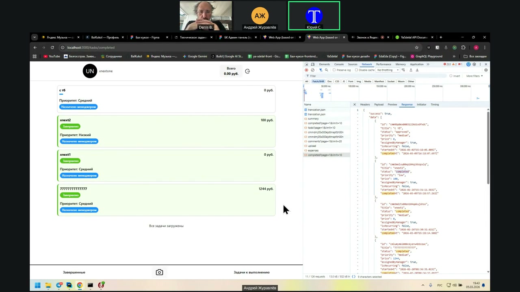Viewport: 520px width, 292px height.
Task: Click the camera icon in bottom bar
Action: point(159,273)
